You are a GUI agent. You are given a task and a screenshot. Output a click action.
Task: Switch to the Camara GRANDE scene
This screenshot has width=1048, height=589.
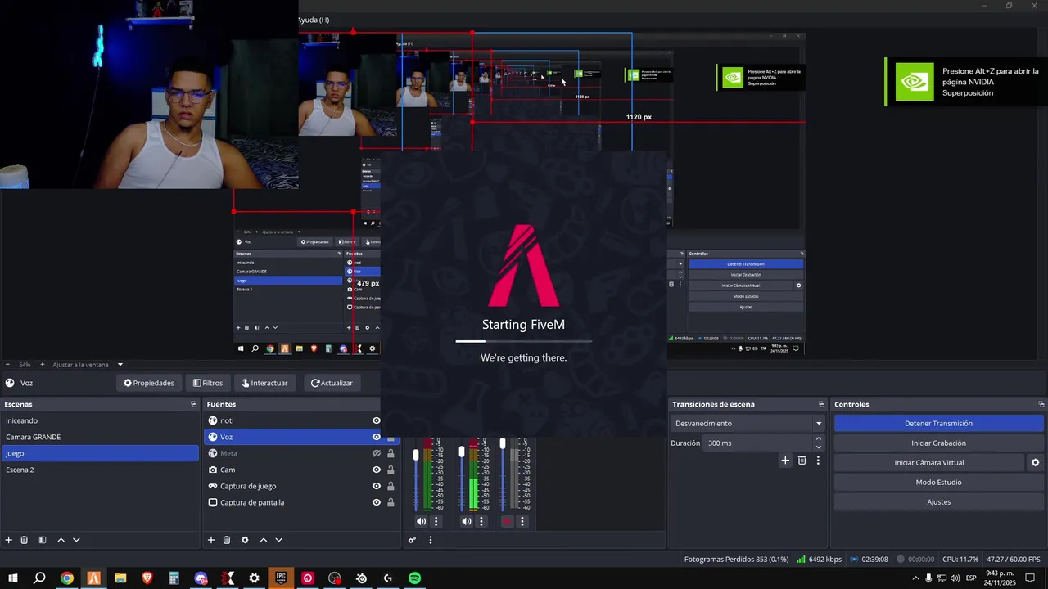point(99,437)
